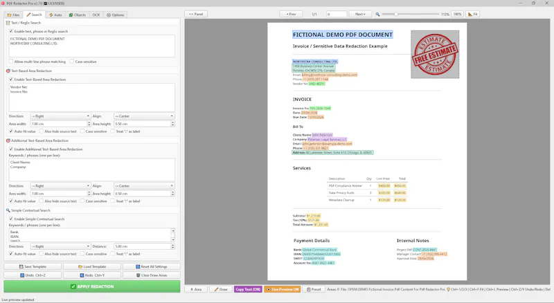Go to next page with Next button

360,14
